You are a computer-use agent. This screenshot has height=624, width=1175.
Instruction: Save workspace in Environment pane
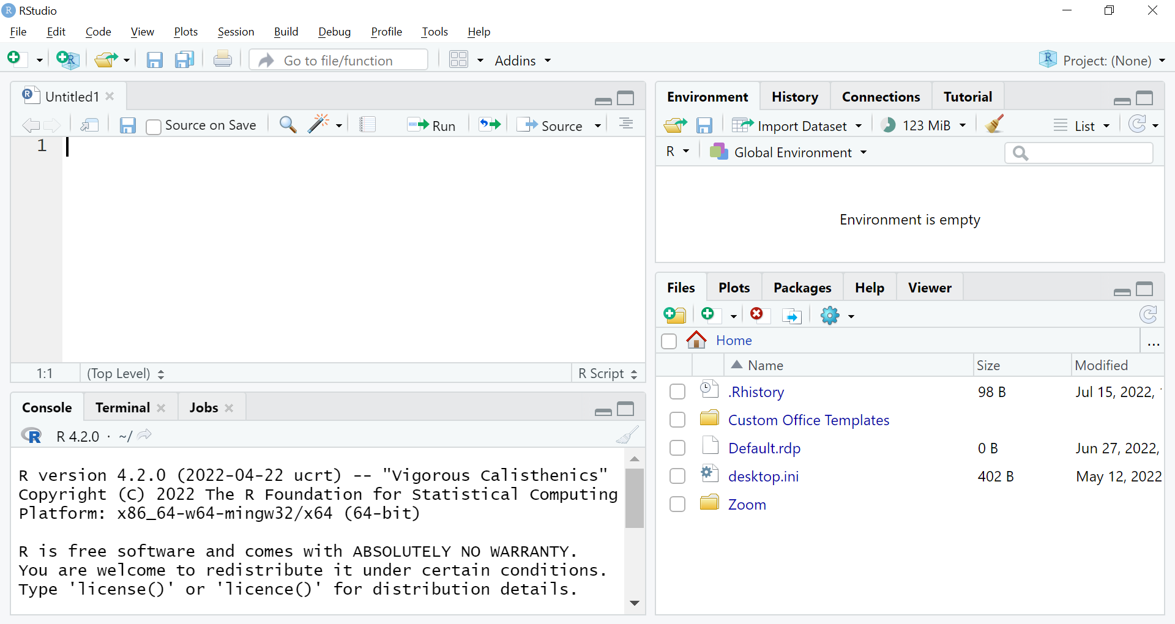pyautogui.click(x=704, y=125)
